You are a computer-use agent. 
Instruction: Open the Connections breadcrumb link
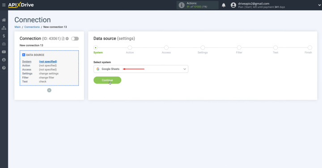tap(32, 27)
